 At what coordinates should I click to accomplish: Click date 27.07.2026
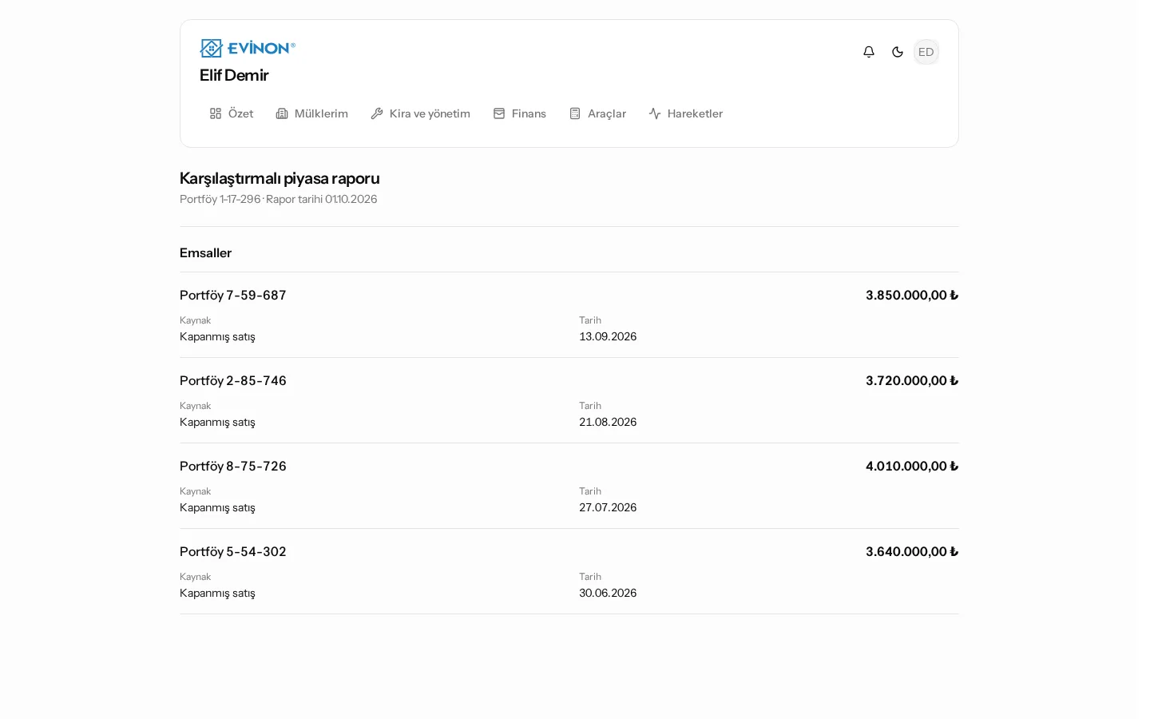pyautogui.click(x=608, y=507)
